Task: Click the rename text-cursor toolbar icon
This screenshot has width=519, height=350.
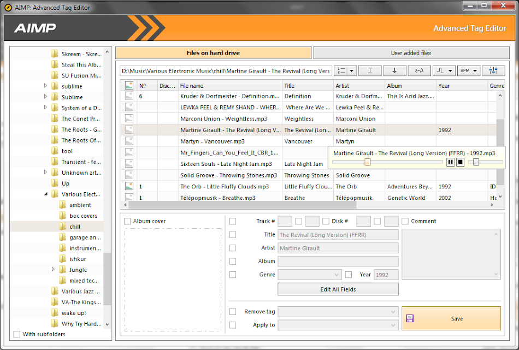Action: pyautogui.click(x=370, y=70)
